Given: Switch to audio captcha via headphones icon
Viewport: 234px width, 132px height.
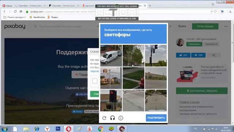Looking at the screenshot, I should coord(113,118).
